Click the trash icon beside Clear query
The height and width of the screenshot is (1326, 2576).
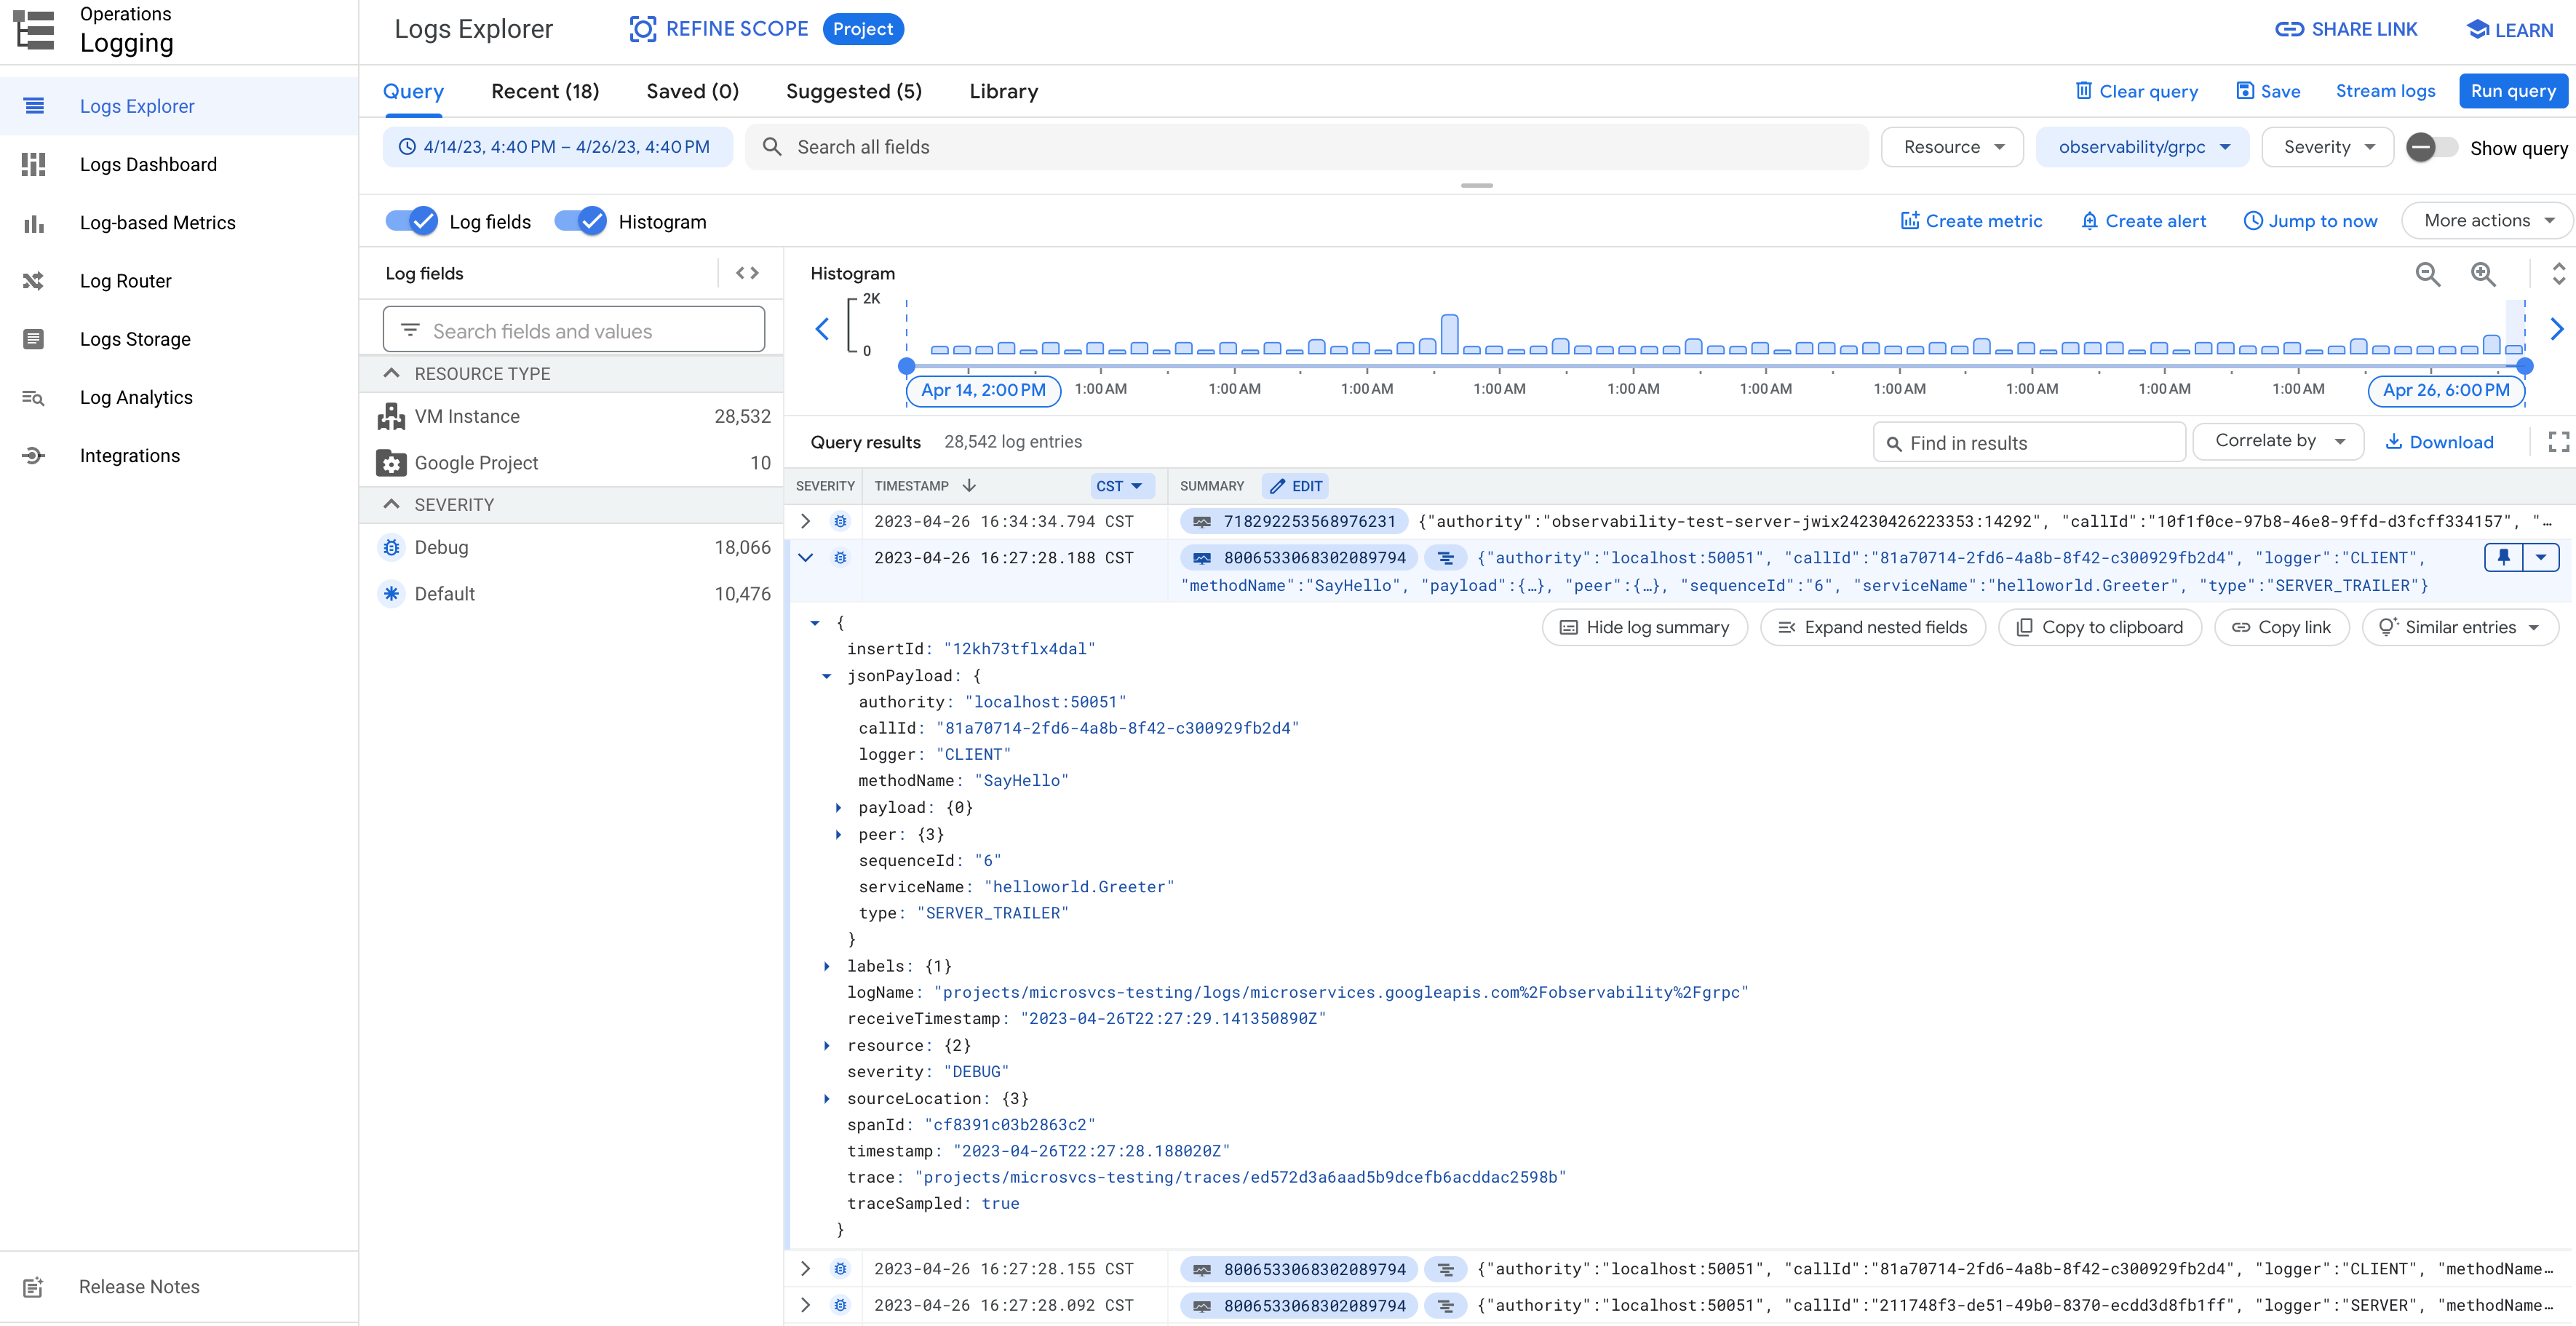click(2083, 91)
